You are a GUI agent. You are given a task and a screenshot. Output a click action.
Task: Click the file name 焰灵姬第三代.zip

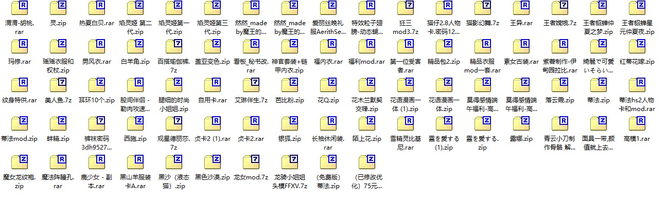coord(213,27)
